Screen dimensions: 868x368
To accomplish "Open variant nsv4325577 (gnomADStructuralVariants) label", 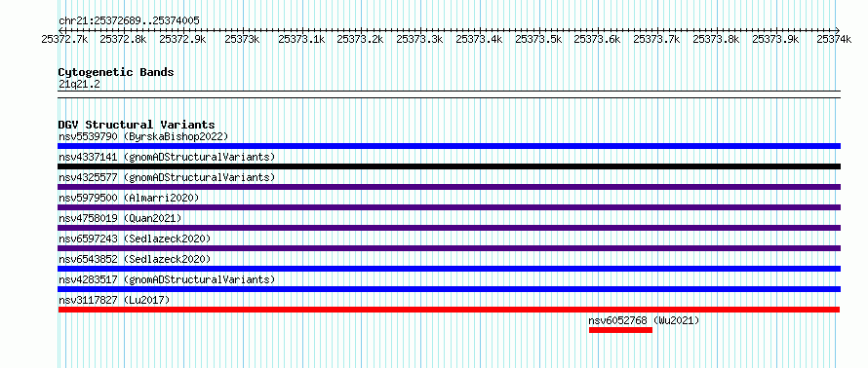I will point(167,177).
